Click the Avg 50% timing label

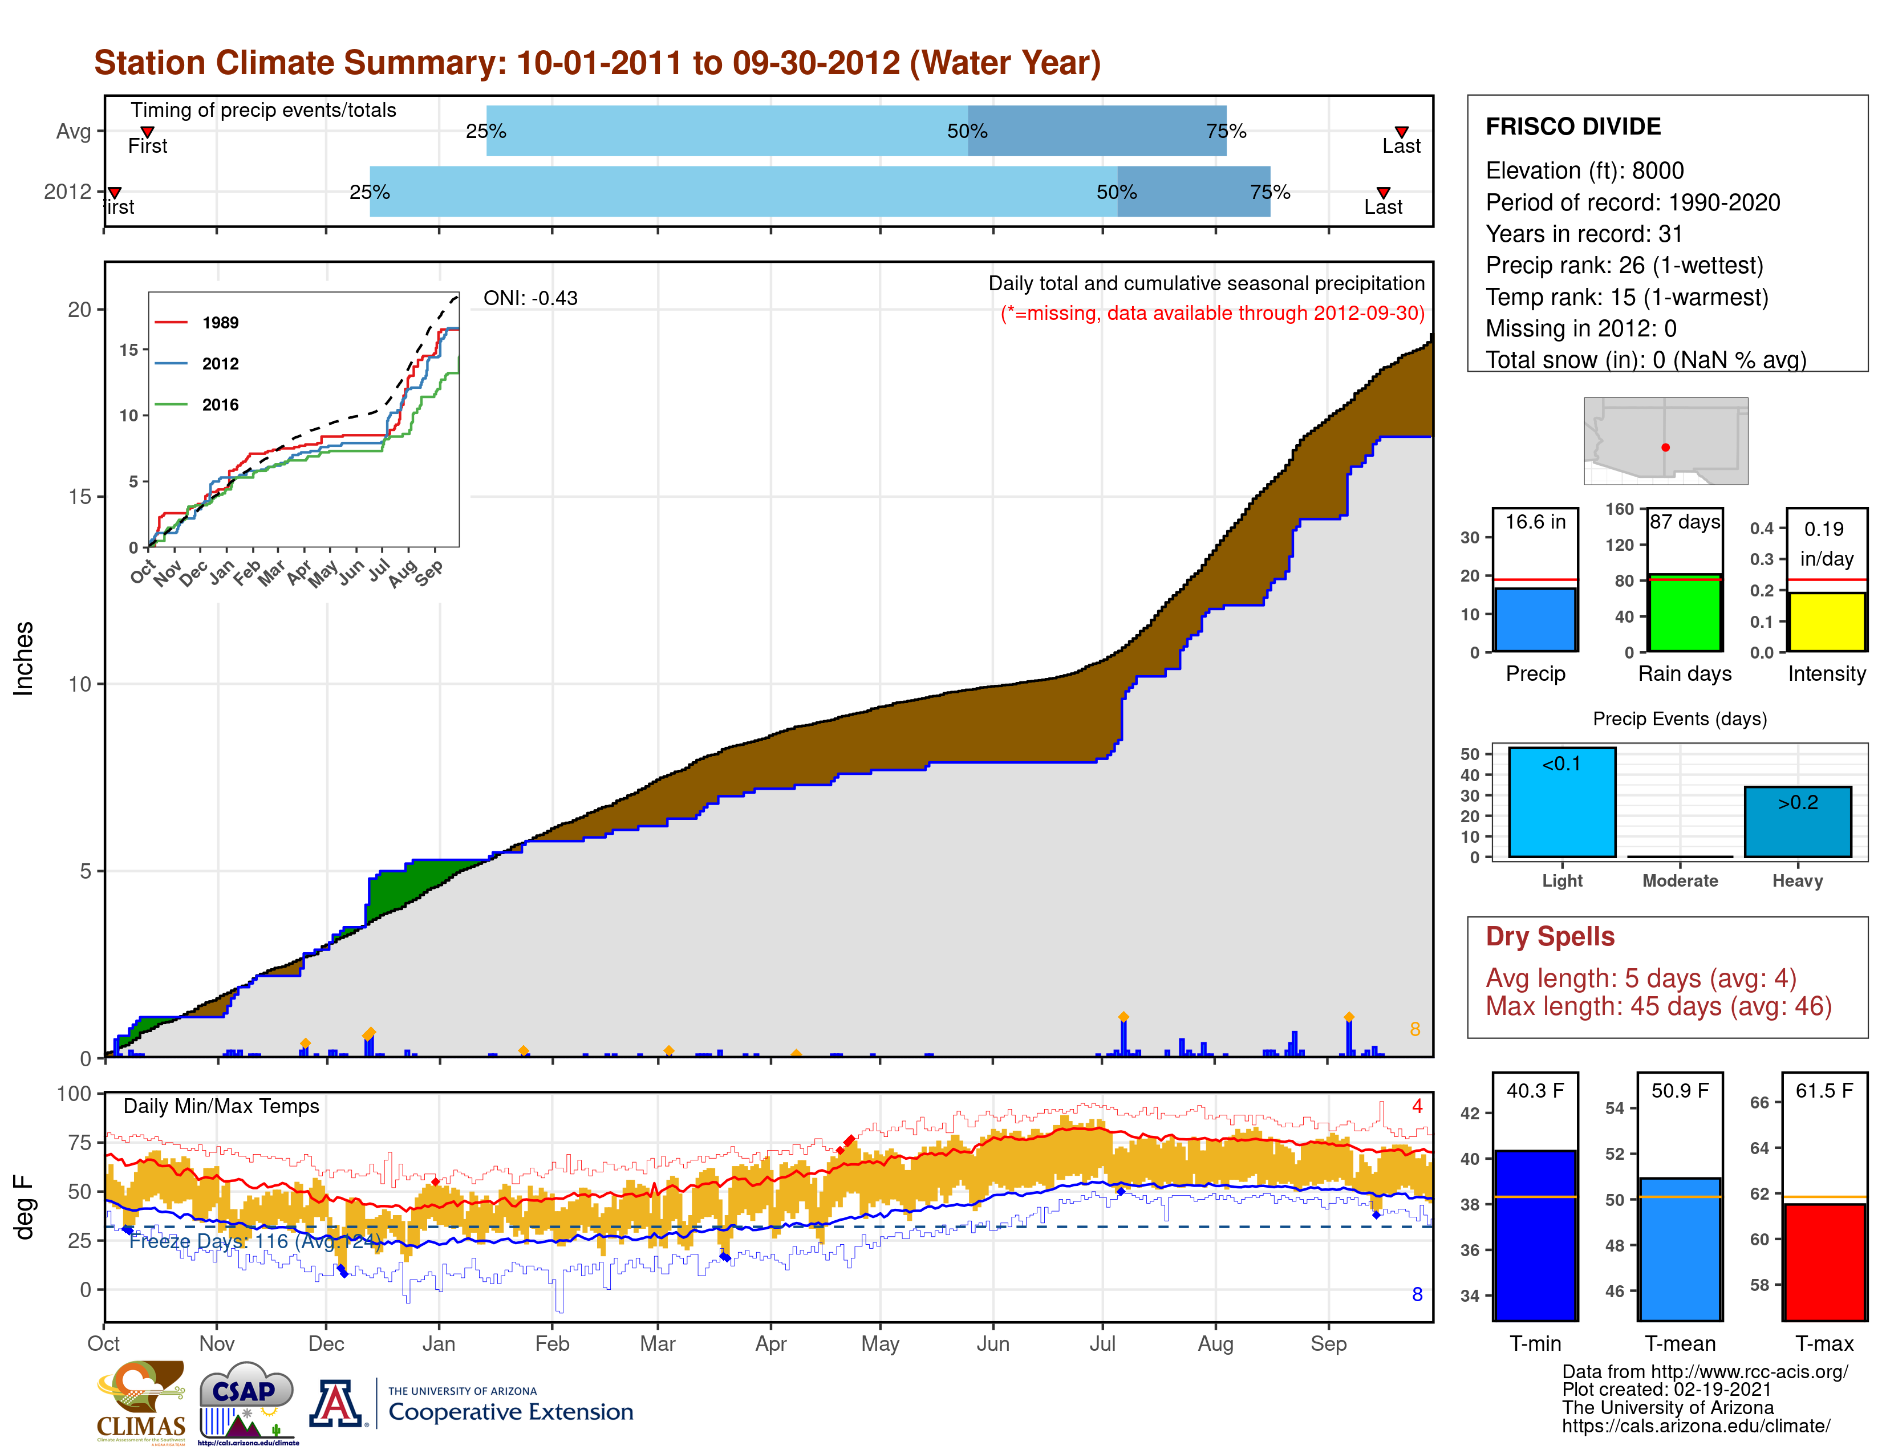pyautogui.click(x=967, y=132)
